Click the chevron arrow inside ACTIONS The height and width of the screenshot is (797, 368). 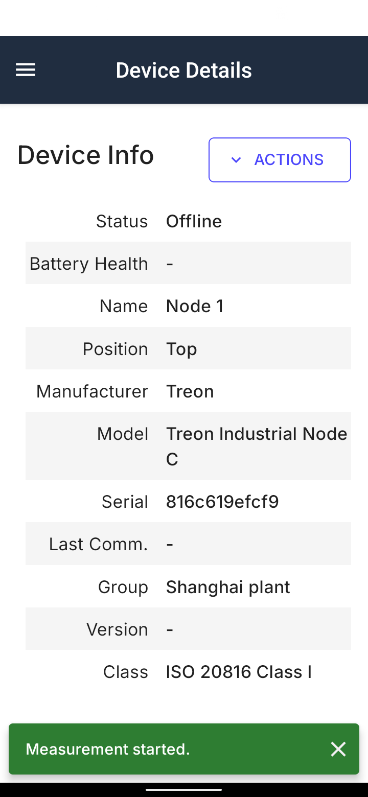(x=236, y=160)
